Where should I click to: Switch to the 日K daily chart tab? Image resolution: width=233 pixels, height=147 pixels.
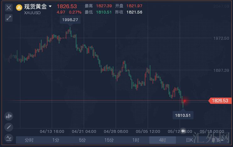tap(189, 140)
